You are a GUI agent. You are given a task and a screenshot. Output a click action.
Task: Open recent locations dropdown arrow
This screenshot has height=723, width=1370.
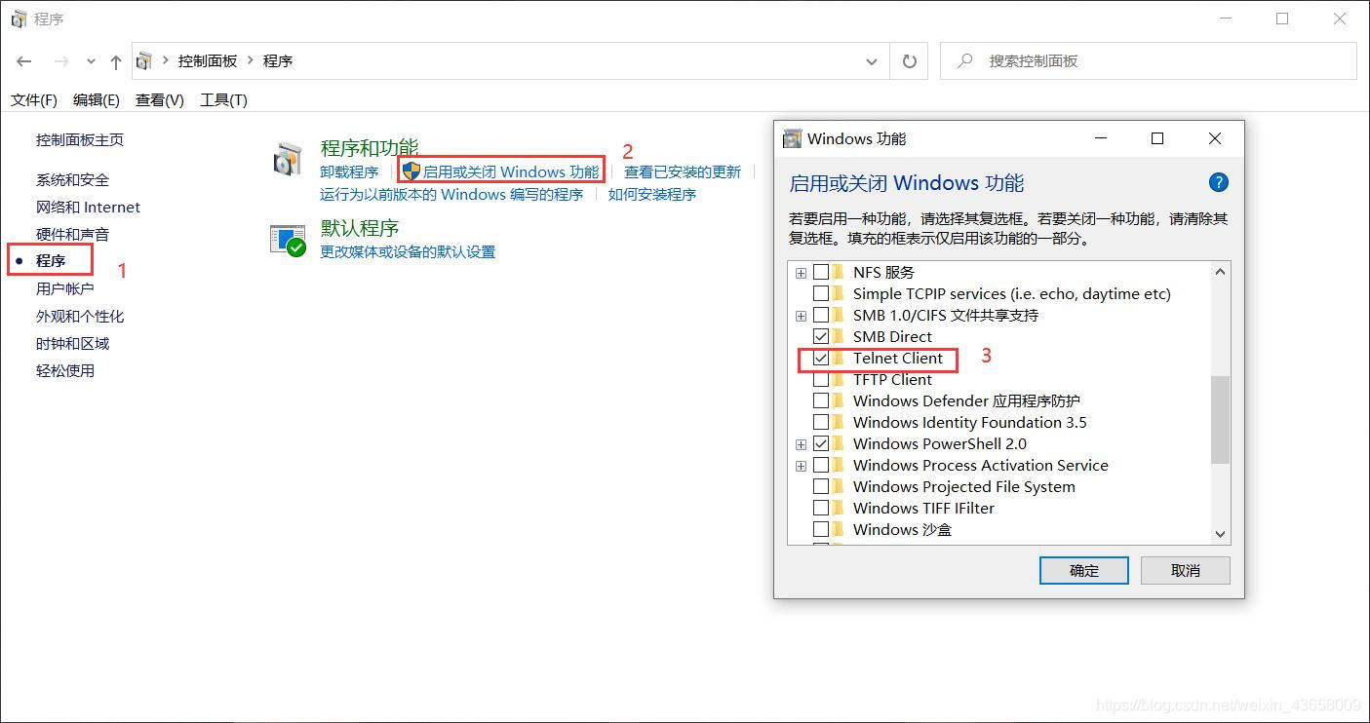pyautogui.click(x=91, y=61)
